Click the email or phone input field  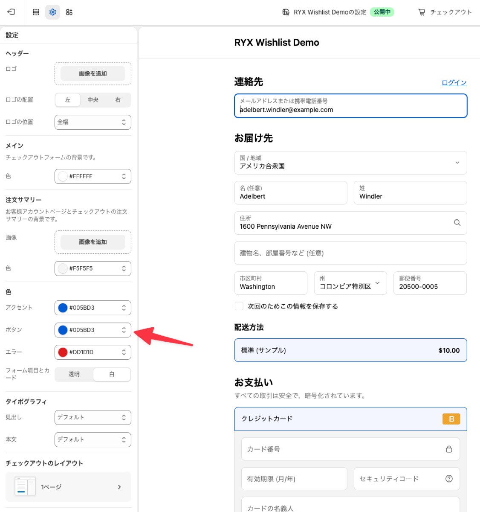pyautogui.click(x=350, y=106)
